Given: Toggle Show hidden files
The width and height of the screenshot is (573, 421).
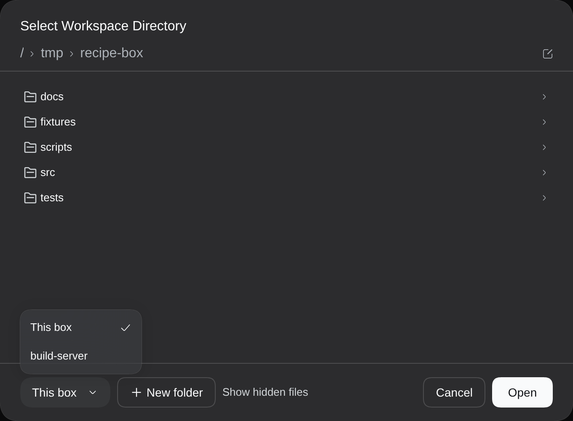Looking at the screenshot, I should click(x=265, y=392).
